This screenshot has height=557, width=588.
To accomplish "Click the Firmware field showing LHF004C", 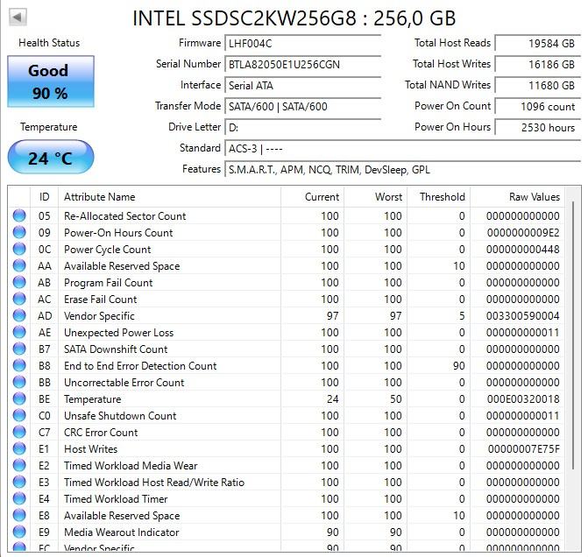I will [x=302, y=43].
